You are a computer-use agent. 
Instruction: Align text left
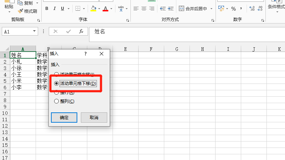136,9
